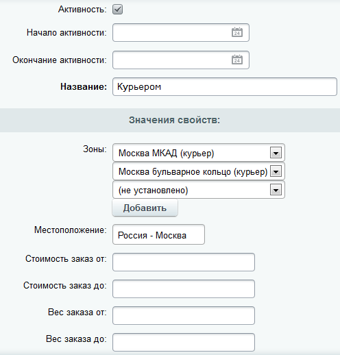
Task: Select the Москва бульварное кольцо (курьер) zone box
Action: (x=199, y=171)
